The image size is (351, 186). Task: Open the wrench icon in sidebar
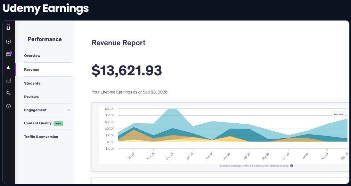pos(8,93)
